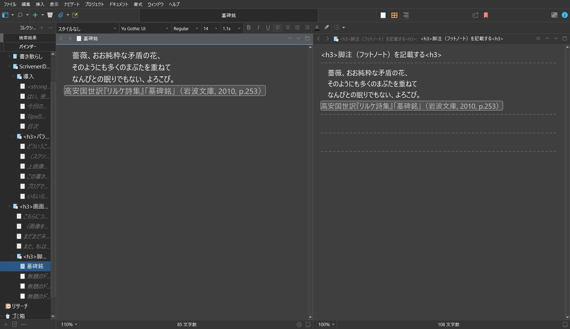Expand the 書き散らし folder in binder
Image resolution: width=570 pixels, height=329 pixels.
click(x=9, y=56)
